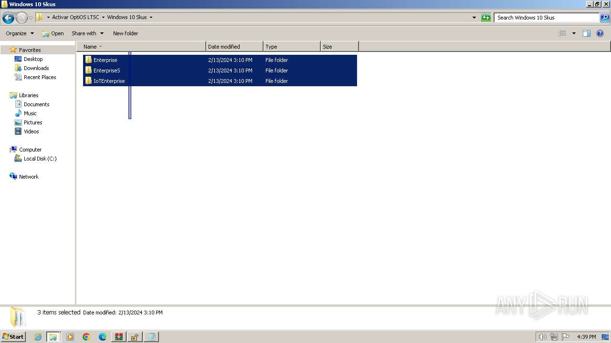Focus the Search Windows 10 Skus field
This screenshot has height=343, width=611.
coord(547,18)
